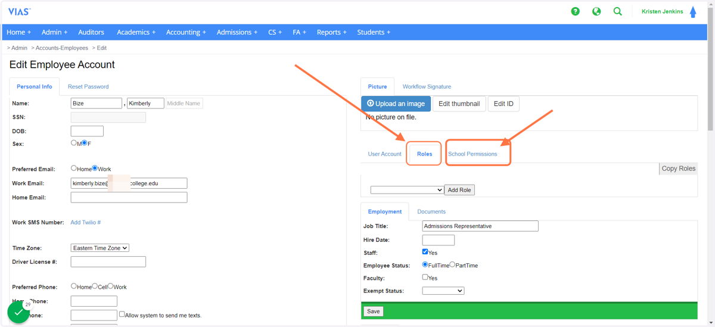Switch to the Picture tab
This screenshot has height=327, width=715.
pos(377,86)
